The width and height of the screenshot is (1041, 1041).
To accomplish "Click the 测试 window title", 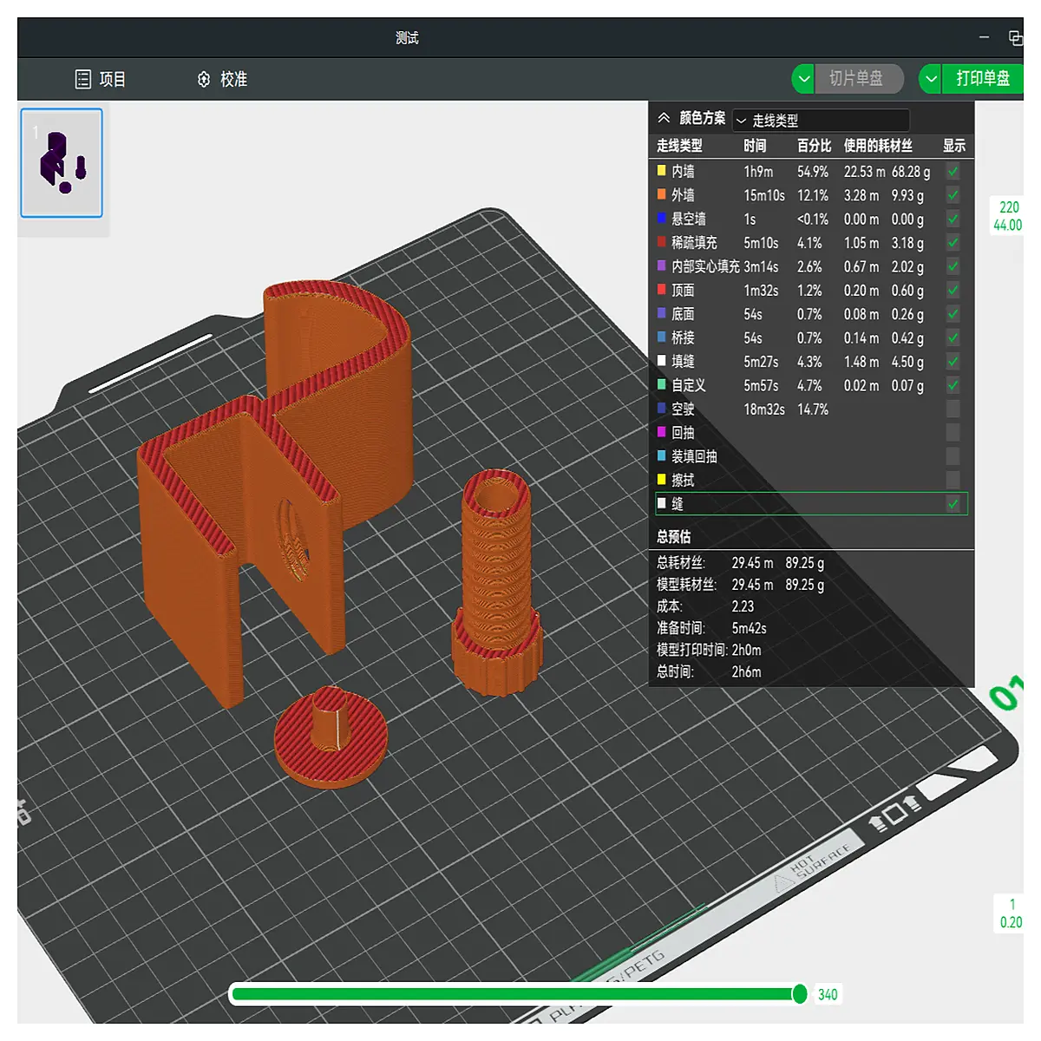I will 407,38.
